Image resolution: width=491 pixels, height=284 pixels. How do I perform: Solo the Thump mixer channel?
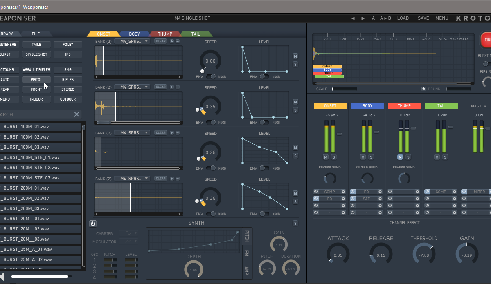coord(408,157)
